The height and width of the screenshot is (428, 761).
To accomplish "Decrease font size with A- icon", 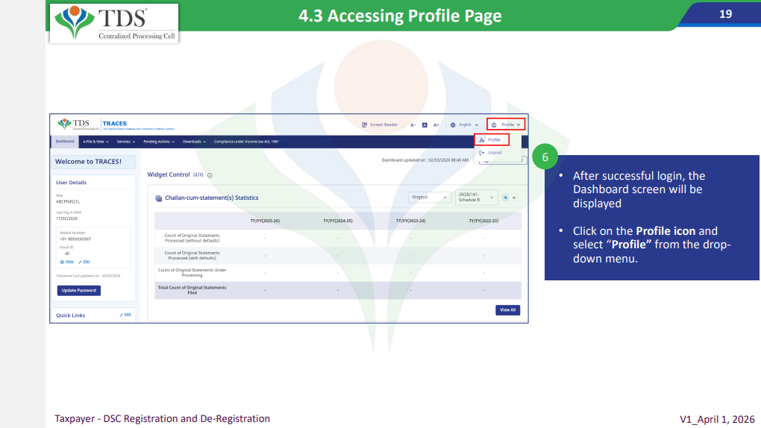I will (413, 125).
